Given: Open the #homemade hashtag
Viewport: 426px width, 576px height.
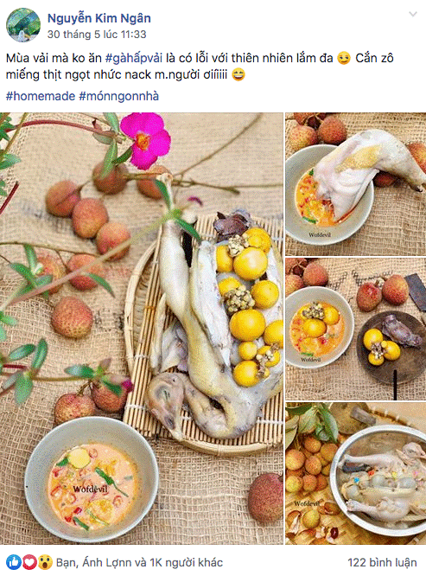Looking at the screenshot, I should [x=41, y=96].
